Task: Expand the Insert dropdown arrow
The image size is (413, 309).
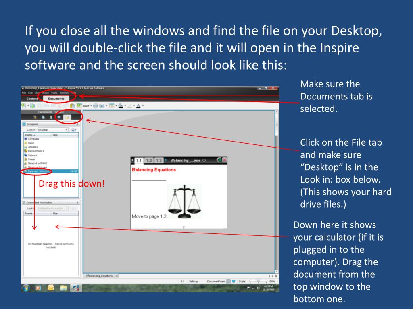Action: pos(91,106)
